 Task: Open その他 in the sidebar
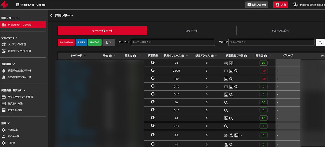click(11, 143)
